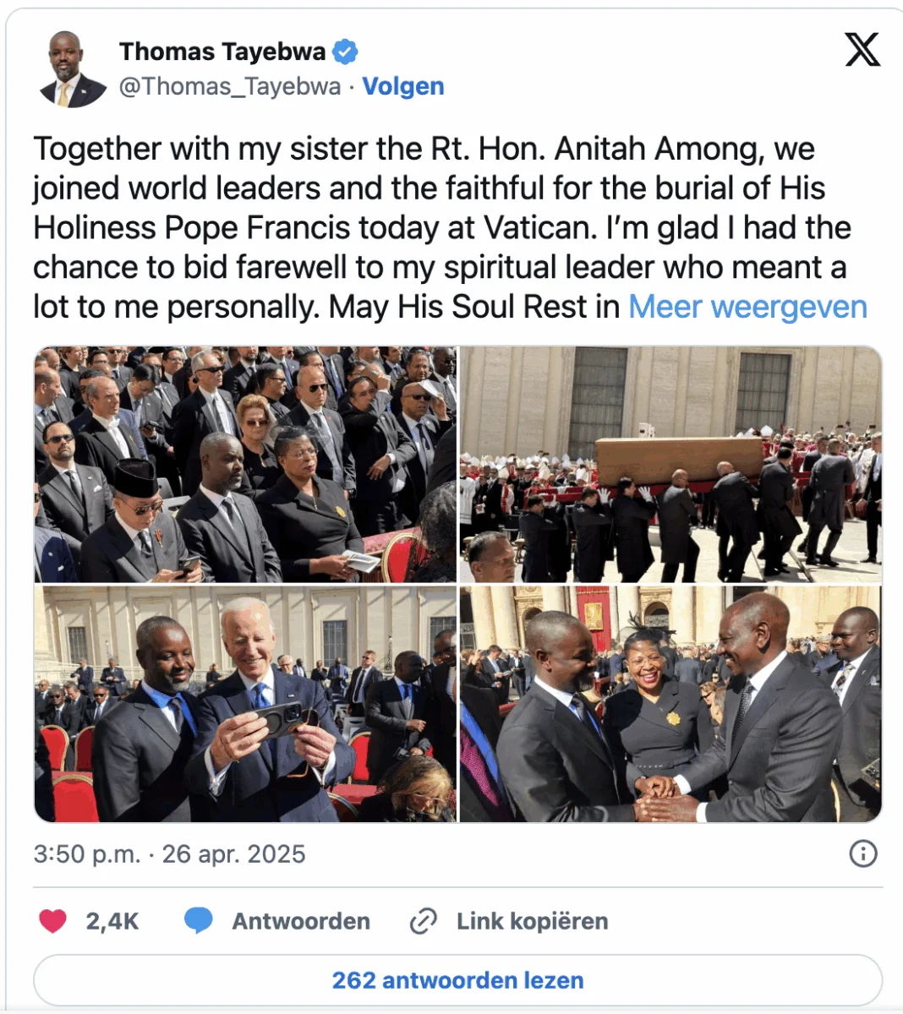
Task: Click the chain link copy icon
Action: pos(423,921)
